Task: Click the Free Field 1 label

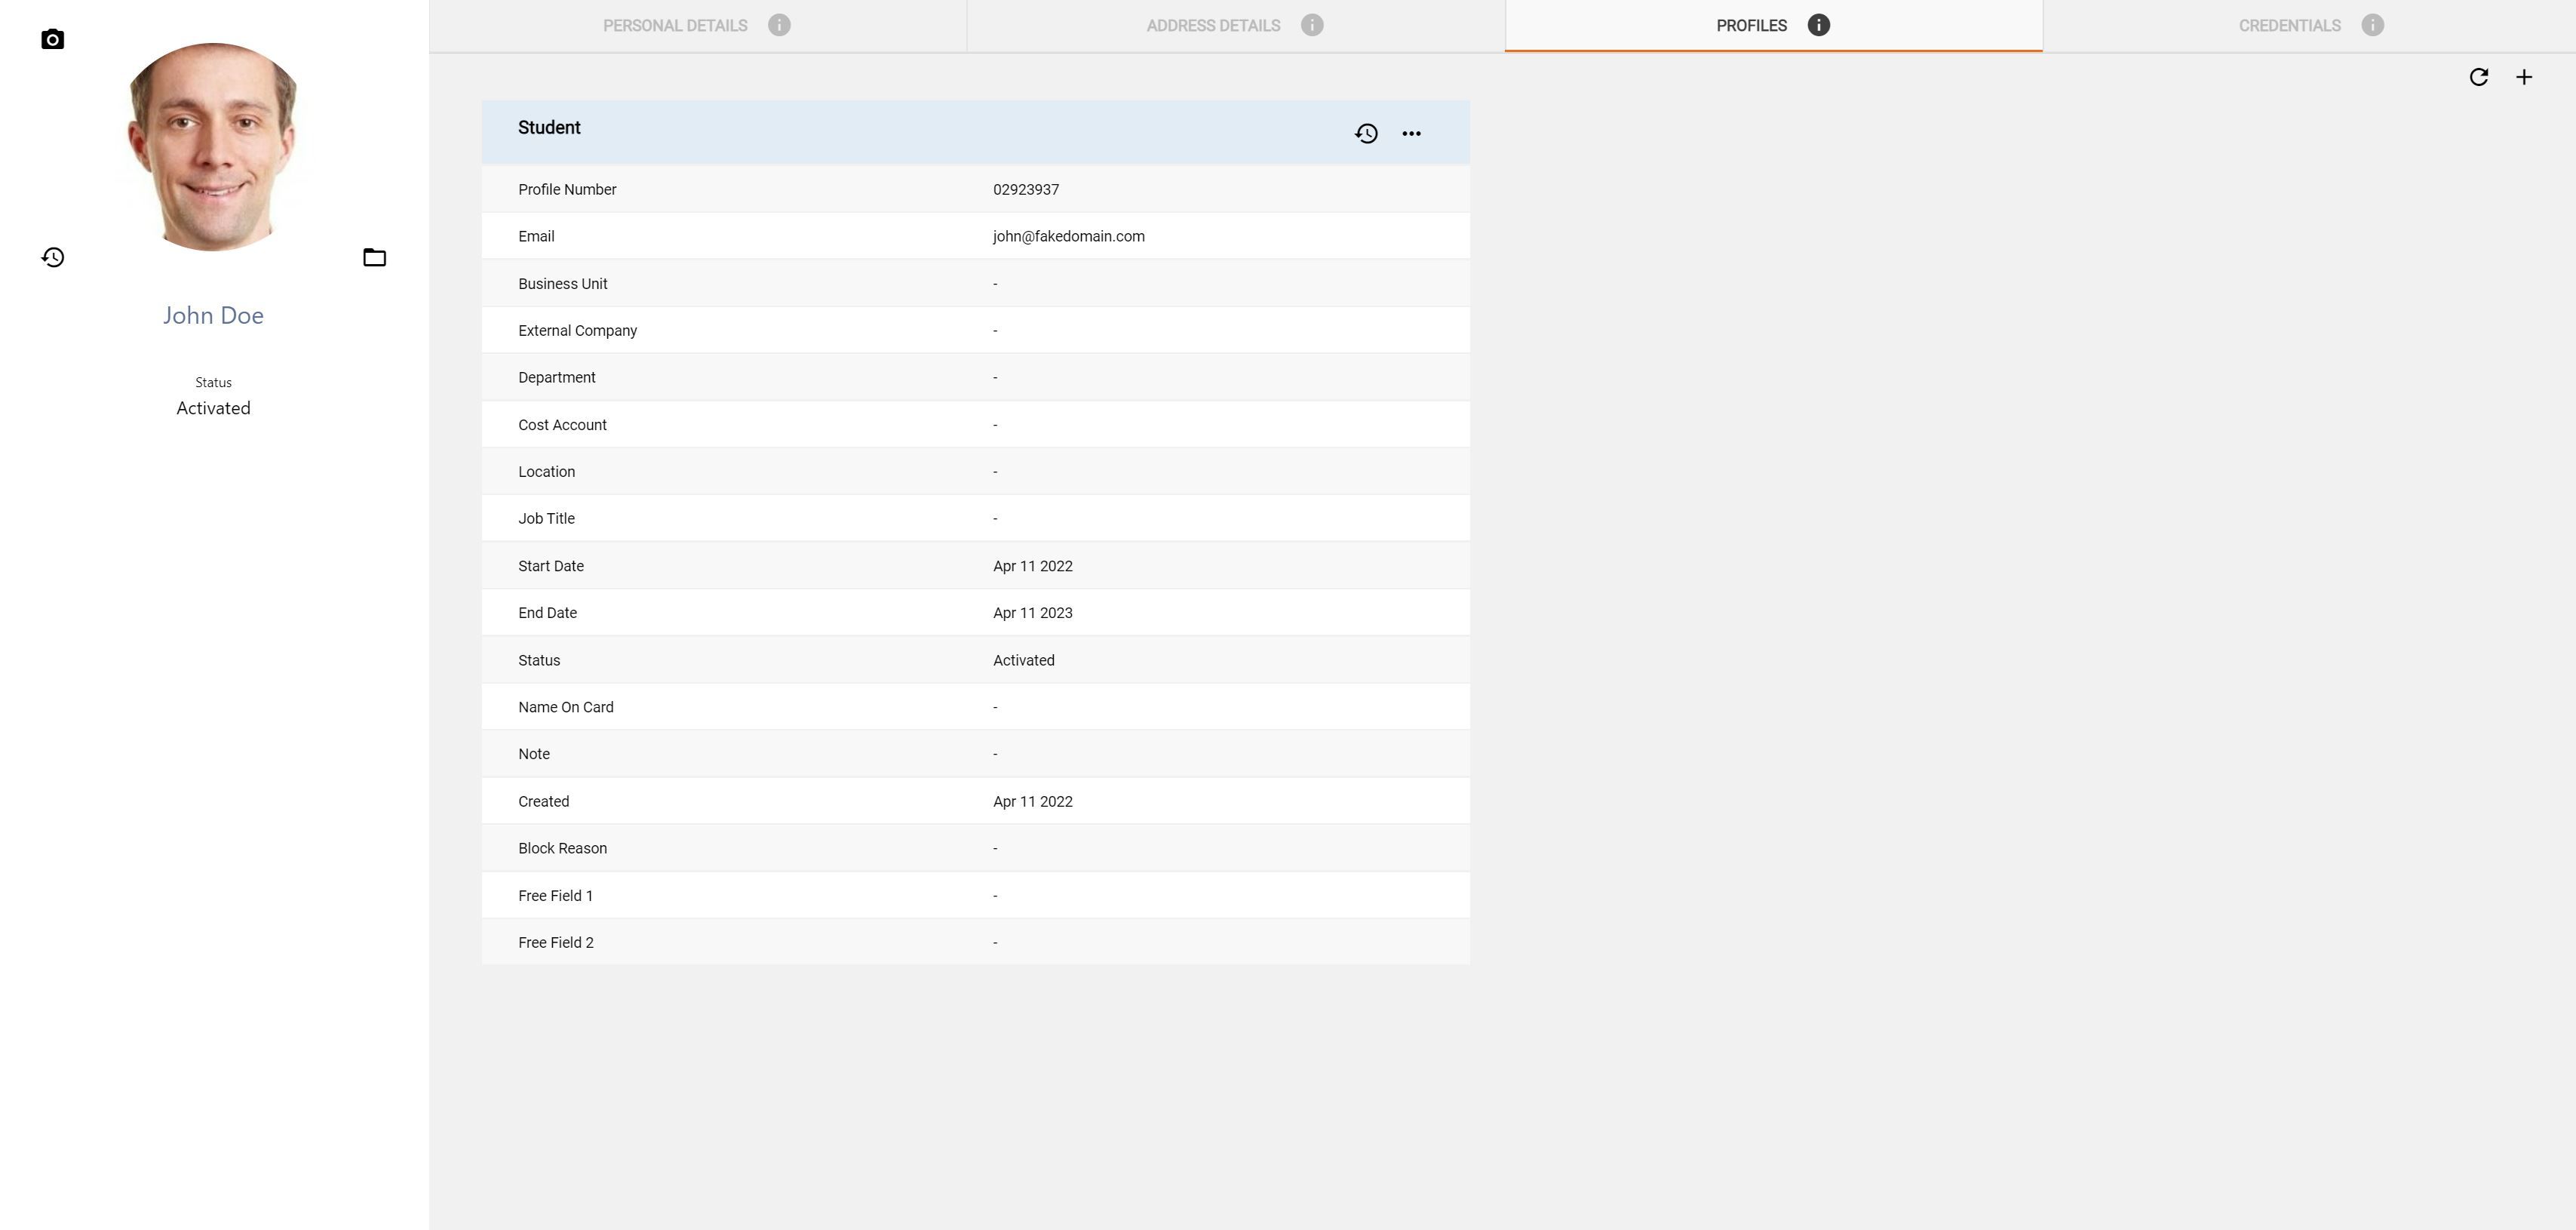Action: (x=556, y=896)
